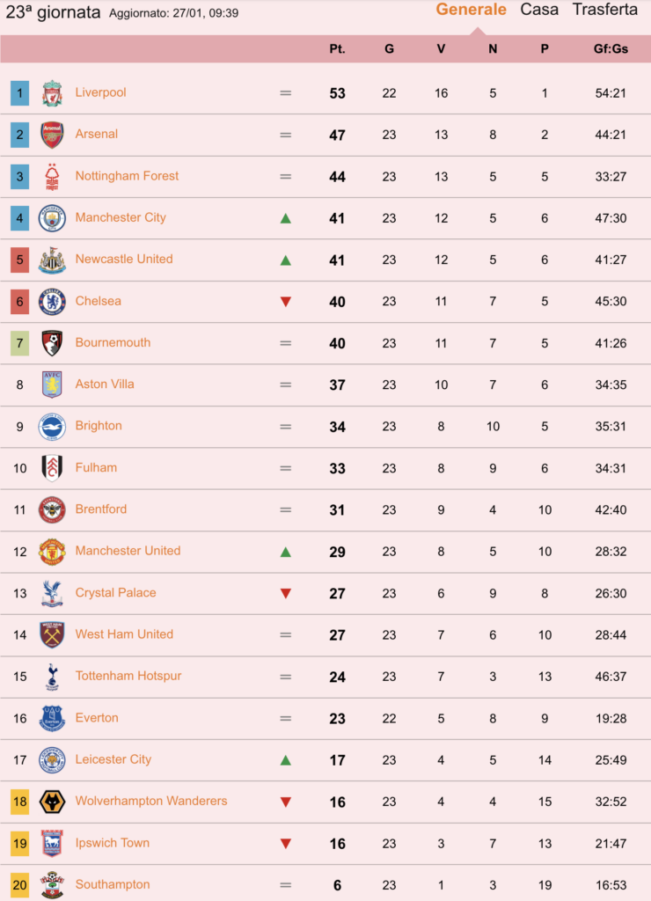Open the Crystal Palace team link
651x901 pixels.
coord(115,592)
